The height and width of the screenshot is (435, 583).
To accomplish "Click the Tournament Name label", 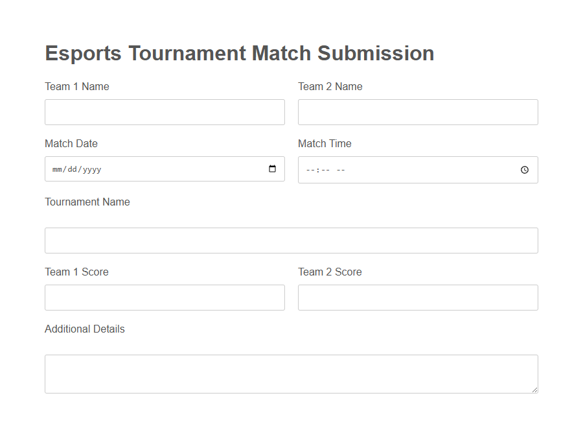I will tap(87, 202).
